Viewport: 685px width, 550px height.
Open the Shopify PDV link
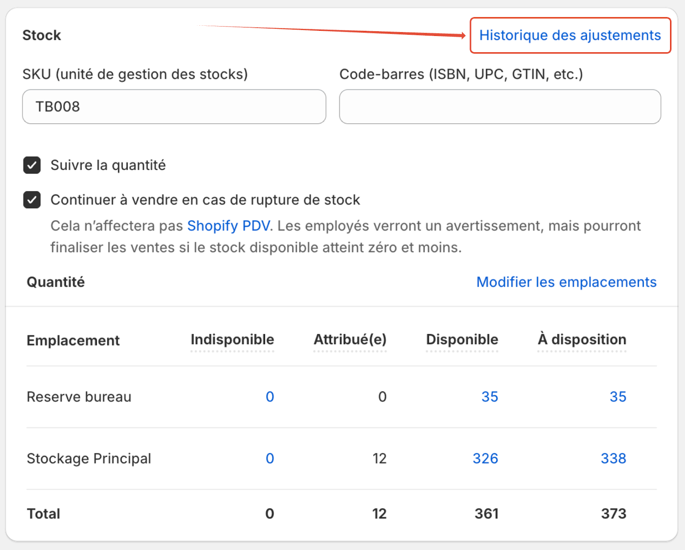229,226
